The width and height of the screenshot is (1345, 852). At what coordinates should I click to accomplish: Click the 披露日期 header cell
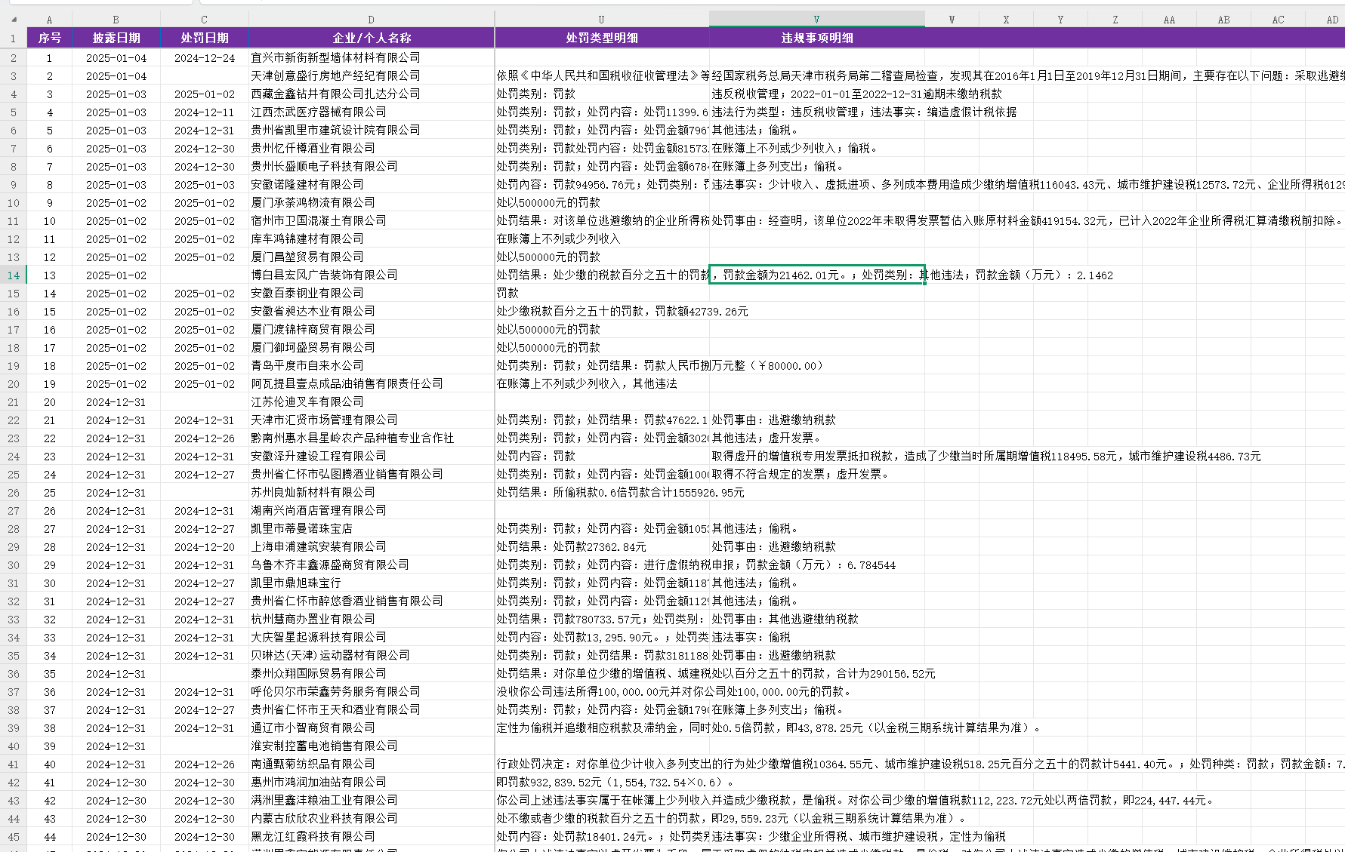click(x=116, y=38)
